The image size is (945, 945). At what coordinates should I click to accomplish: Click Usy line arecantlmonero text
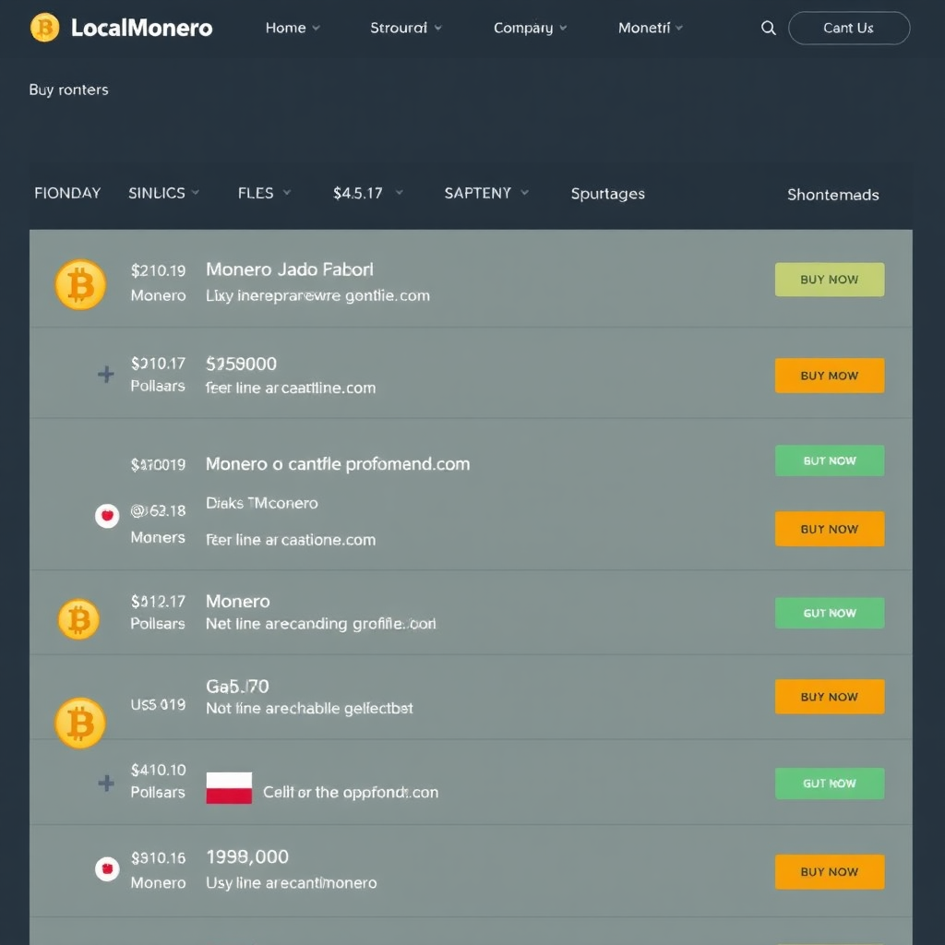point(291,883)
